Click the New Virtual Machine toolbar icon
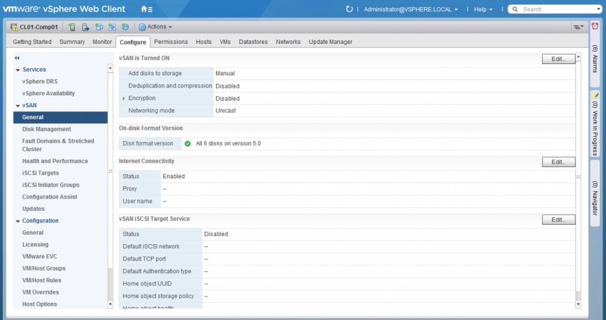Screen dimensions: 606x320 [x=99, y=27]
